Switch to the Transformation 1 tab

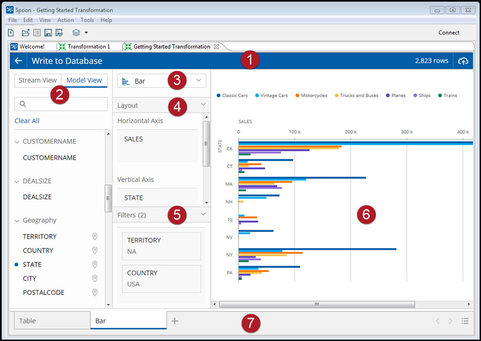point(88,46)
